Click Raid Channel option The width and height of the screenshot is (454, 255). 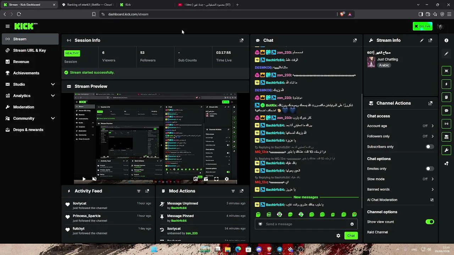pos(377,232)
